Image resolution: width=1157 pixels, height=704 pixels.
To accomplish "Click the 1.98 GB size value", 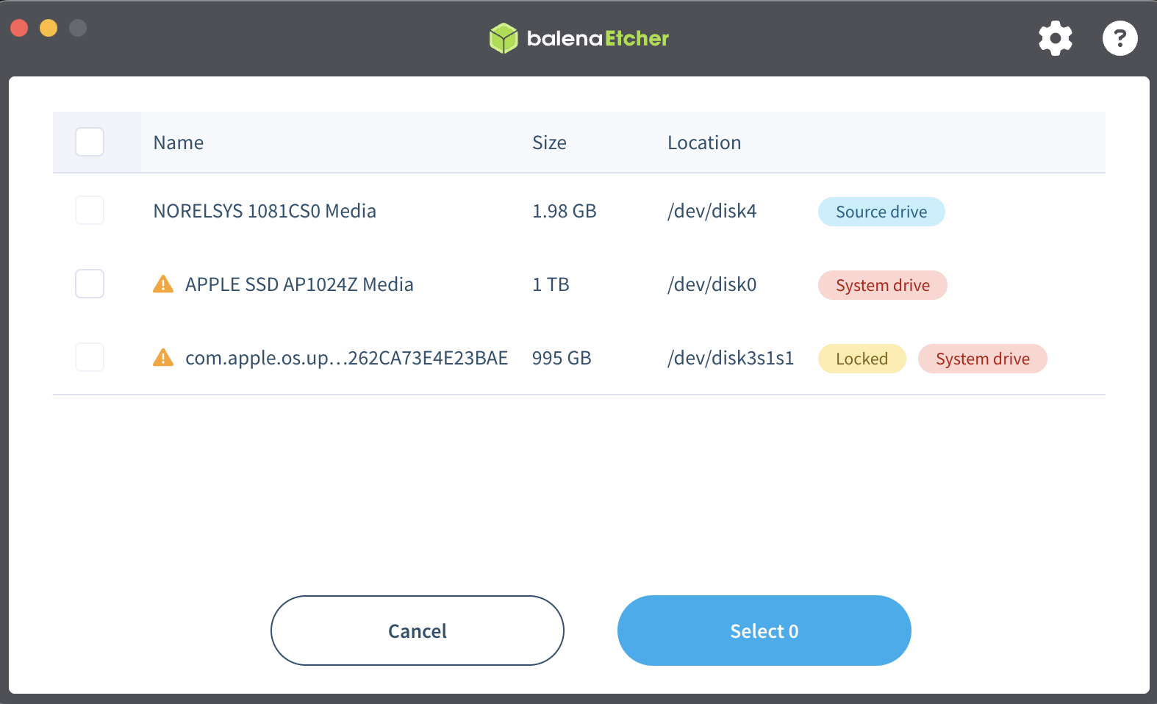I will click(565, 211).
